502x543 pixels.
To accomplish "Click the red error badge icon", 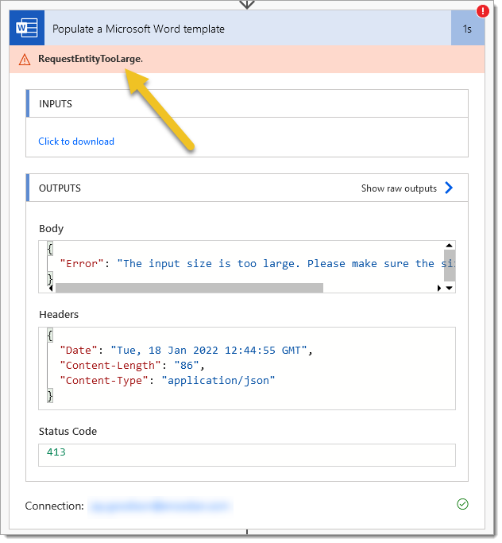I will 482,11.
